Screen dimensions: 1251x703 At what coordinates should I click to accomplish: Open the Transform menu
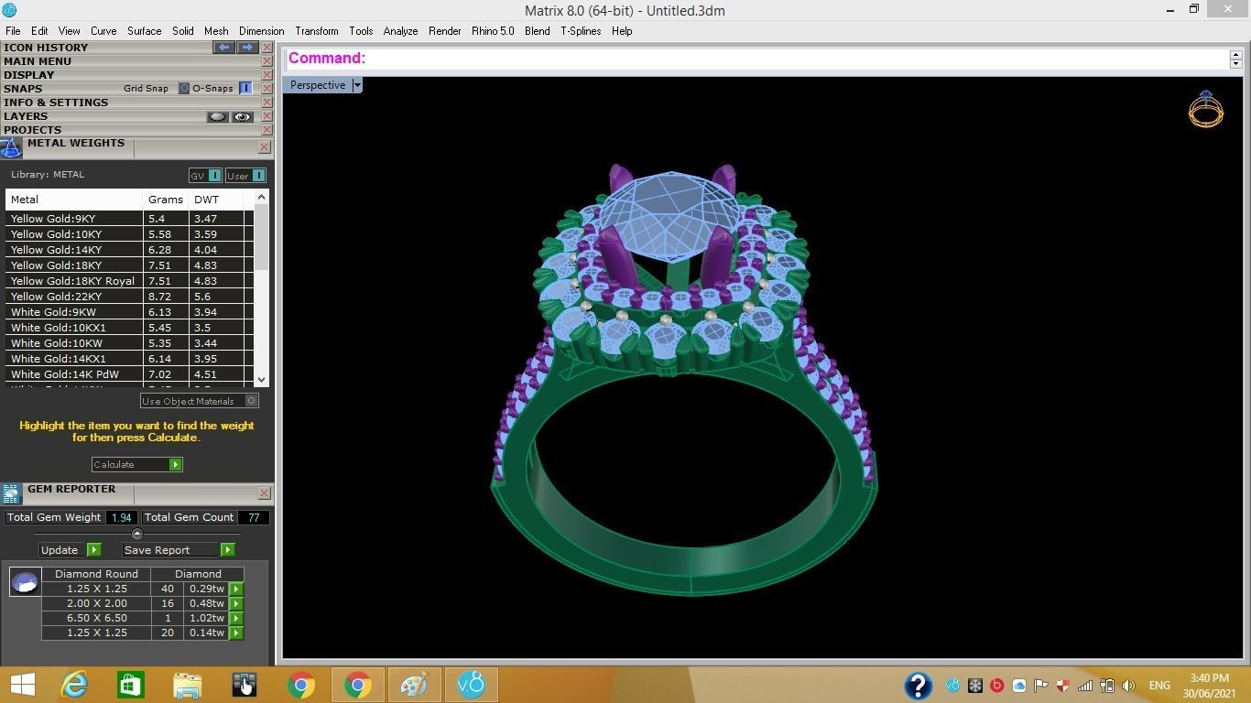[316, 31]
